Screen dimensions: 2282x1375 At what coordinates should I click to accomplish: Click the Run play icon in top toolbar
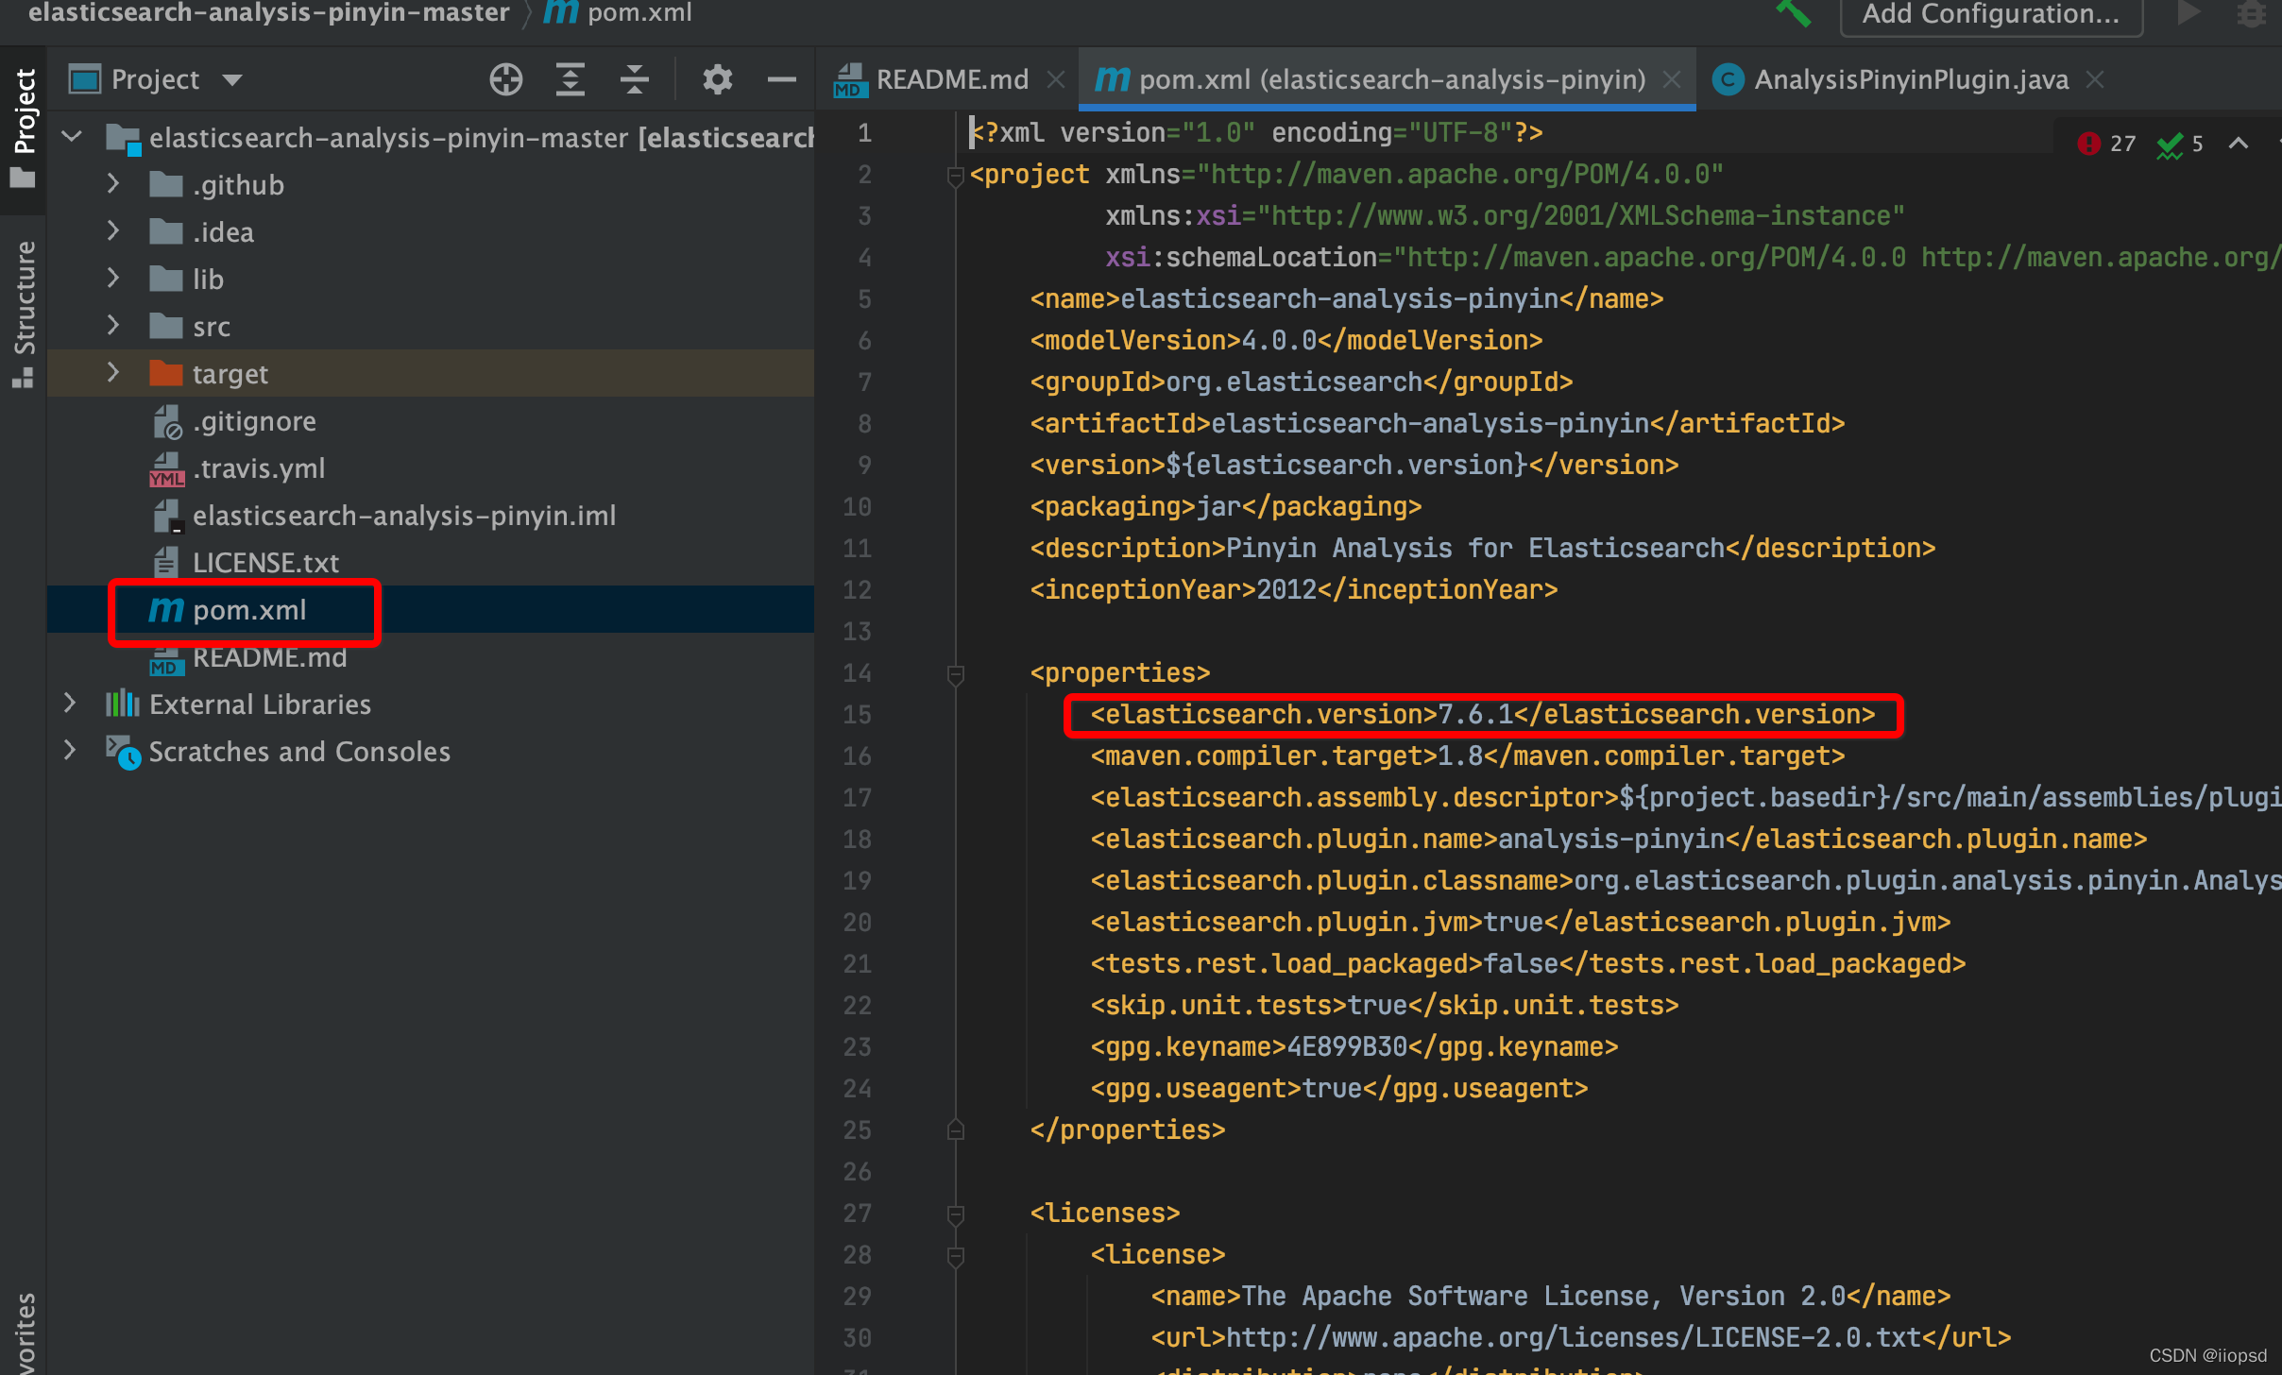pyautogui.click(x=2188, y=13)
